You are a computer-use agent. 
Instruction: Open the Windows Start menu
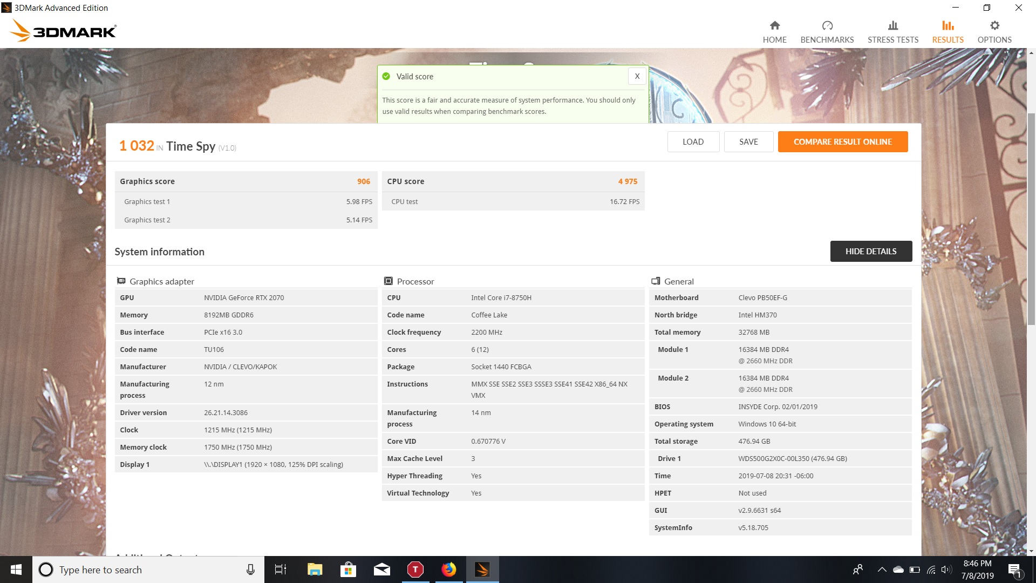pos(16,570)
